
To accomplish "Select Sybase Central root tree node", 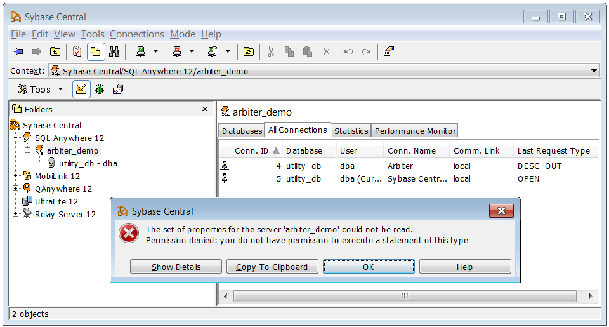I will [51, 125].
